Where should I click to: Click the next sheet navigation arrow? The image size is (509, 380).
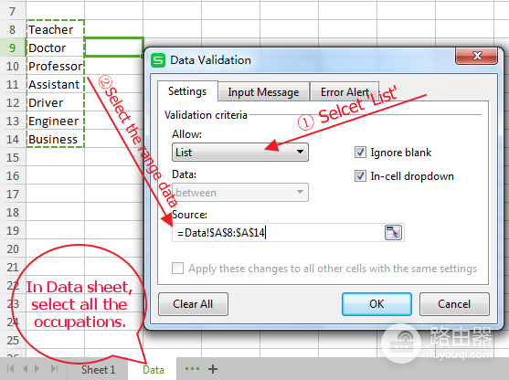click(x=37, y=369)
